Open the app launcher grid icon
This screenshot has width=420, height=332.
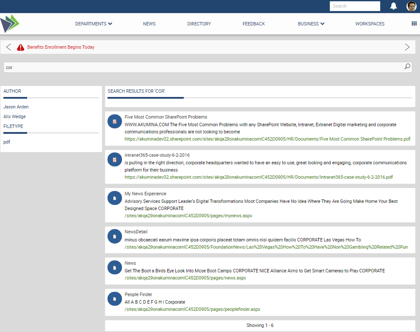414,24
